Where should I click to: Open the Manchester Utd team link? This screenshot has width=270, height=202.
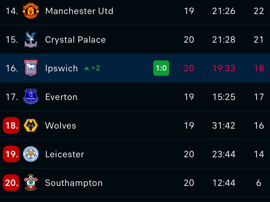[79, 11]
